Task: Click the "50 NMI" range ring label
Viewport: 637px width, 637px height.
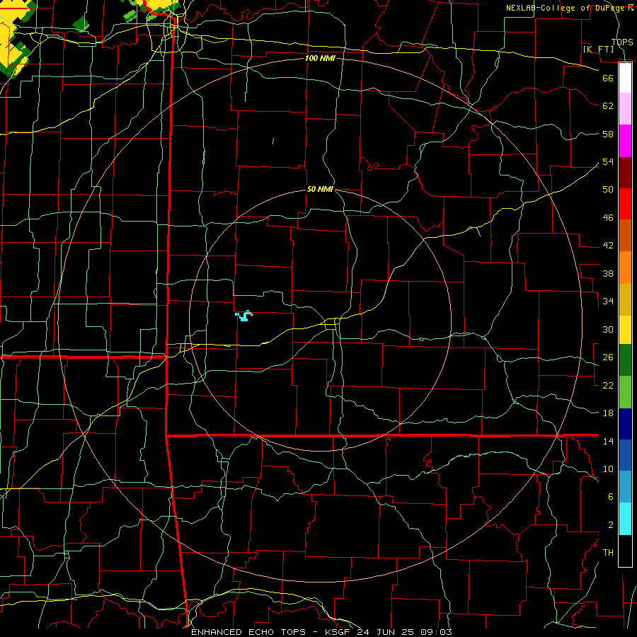Action: (320, 189)
